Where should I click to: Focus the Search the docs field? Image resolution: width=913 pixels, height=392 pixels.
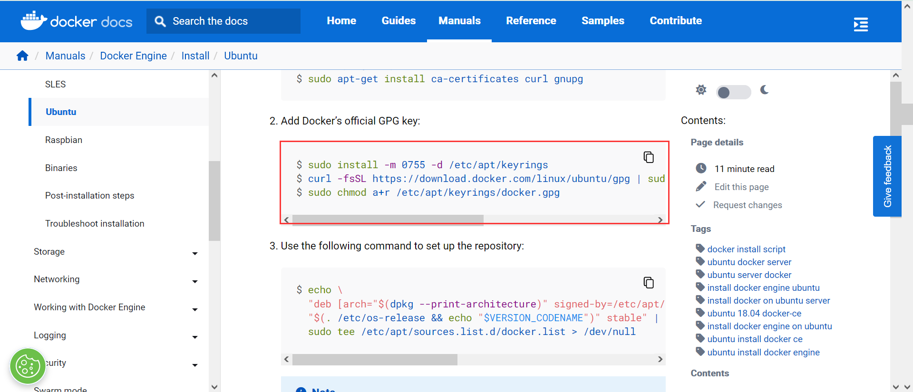click(x=223, y=21)
